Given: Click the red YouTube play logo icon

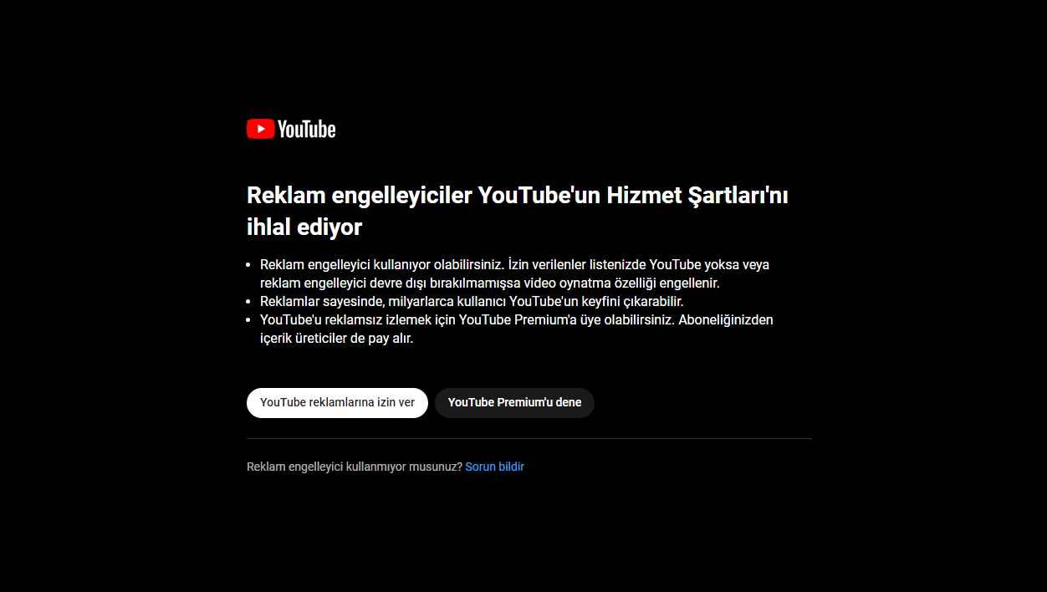Looking at the screenshot, I should (261, 129).
